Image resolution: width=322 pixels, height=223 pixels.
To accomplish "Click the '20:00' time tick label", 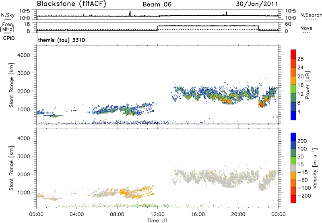I will (238, 215).
